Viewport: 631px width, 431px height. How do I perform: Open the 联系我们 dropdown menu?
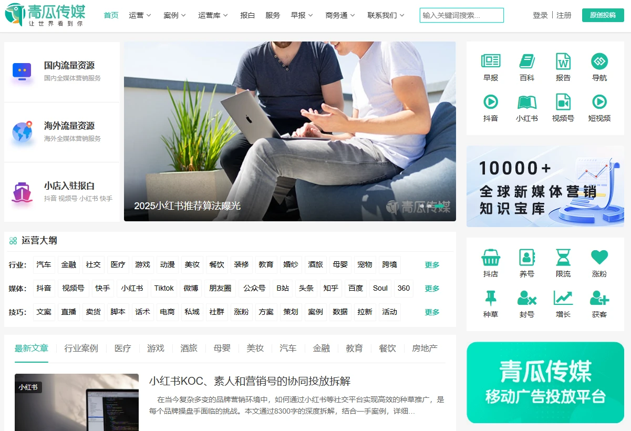pyautogui.click(x=386, y=15)
